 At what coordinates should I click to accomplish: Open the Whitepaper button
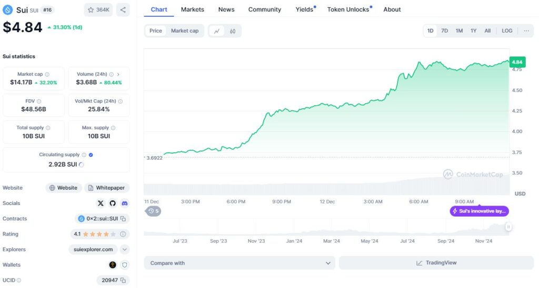[107, 188]
